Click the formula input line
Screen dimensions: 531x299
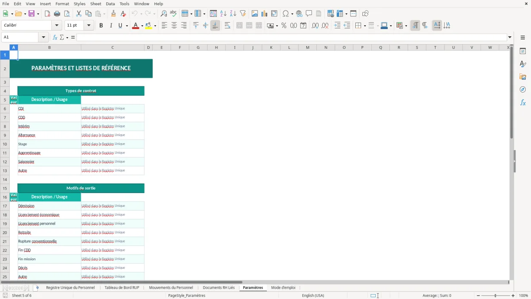click(x=292, y=37)
